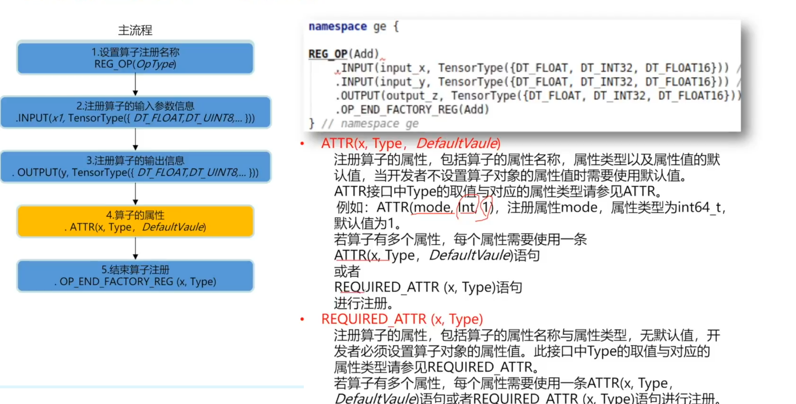
Task: Select the '2.注册算子的输入参数信息' step box
Action: (x=135, y=112)
